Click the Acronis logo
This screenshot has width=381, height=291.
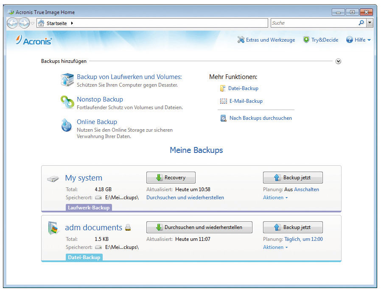coord(34,40)
